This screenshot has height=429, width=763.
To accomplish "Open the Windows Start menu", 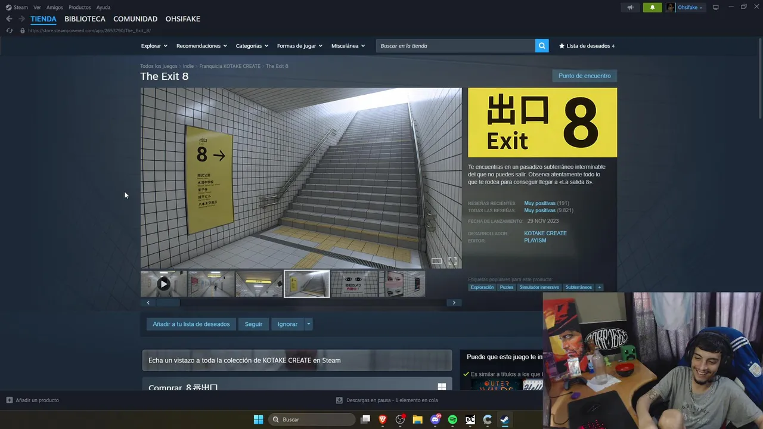I will coord(258,419).
